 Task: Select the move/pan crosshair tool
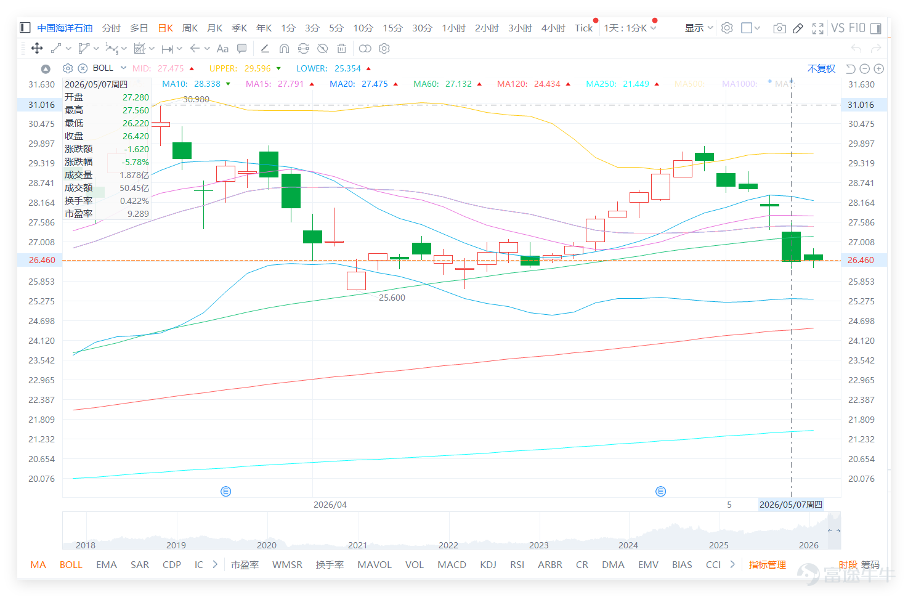(36, 49)
